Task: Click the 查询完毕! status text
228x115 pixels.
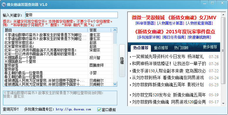Action: [11, 109]
